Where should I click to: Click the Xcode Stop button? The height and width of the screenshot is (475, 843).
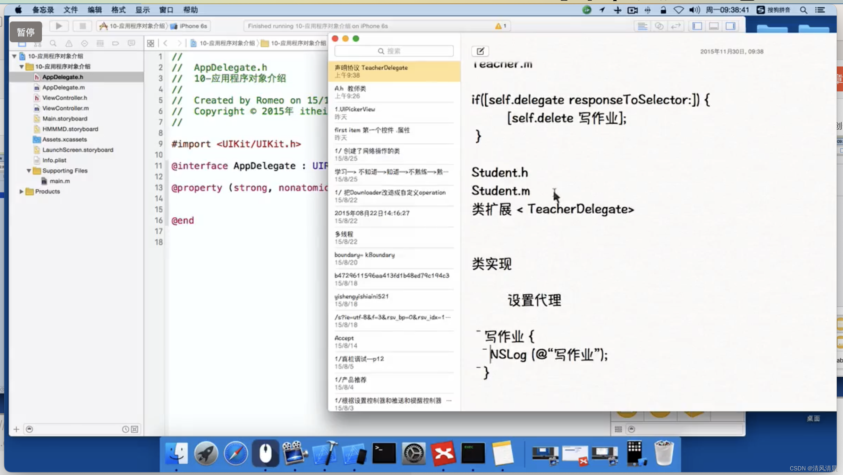click(x=82, y=26)
